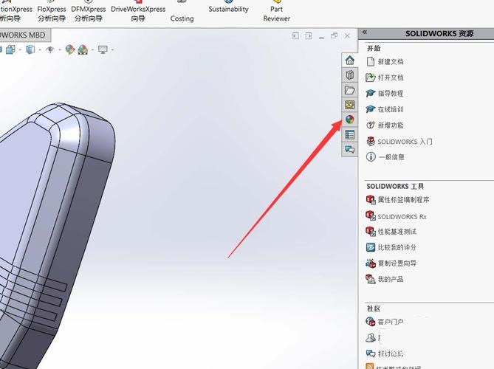Open the 在线培训 online training link
Image resolution: width=494 pixels, height=369 pixels.
pos(385,109)
